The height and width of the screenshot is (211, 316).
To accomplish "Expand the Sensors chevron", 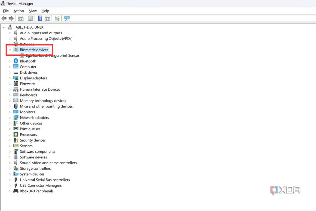I will (x=10, y=146).
